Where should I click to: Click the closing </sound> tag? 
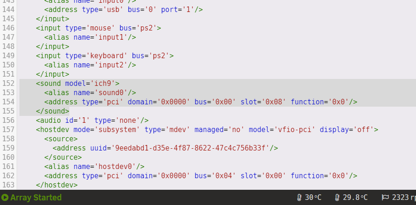53,111
